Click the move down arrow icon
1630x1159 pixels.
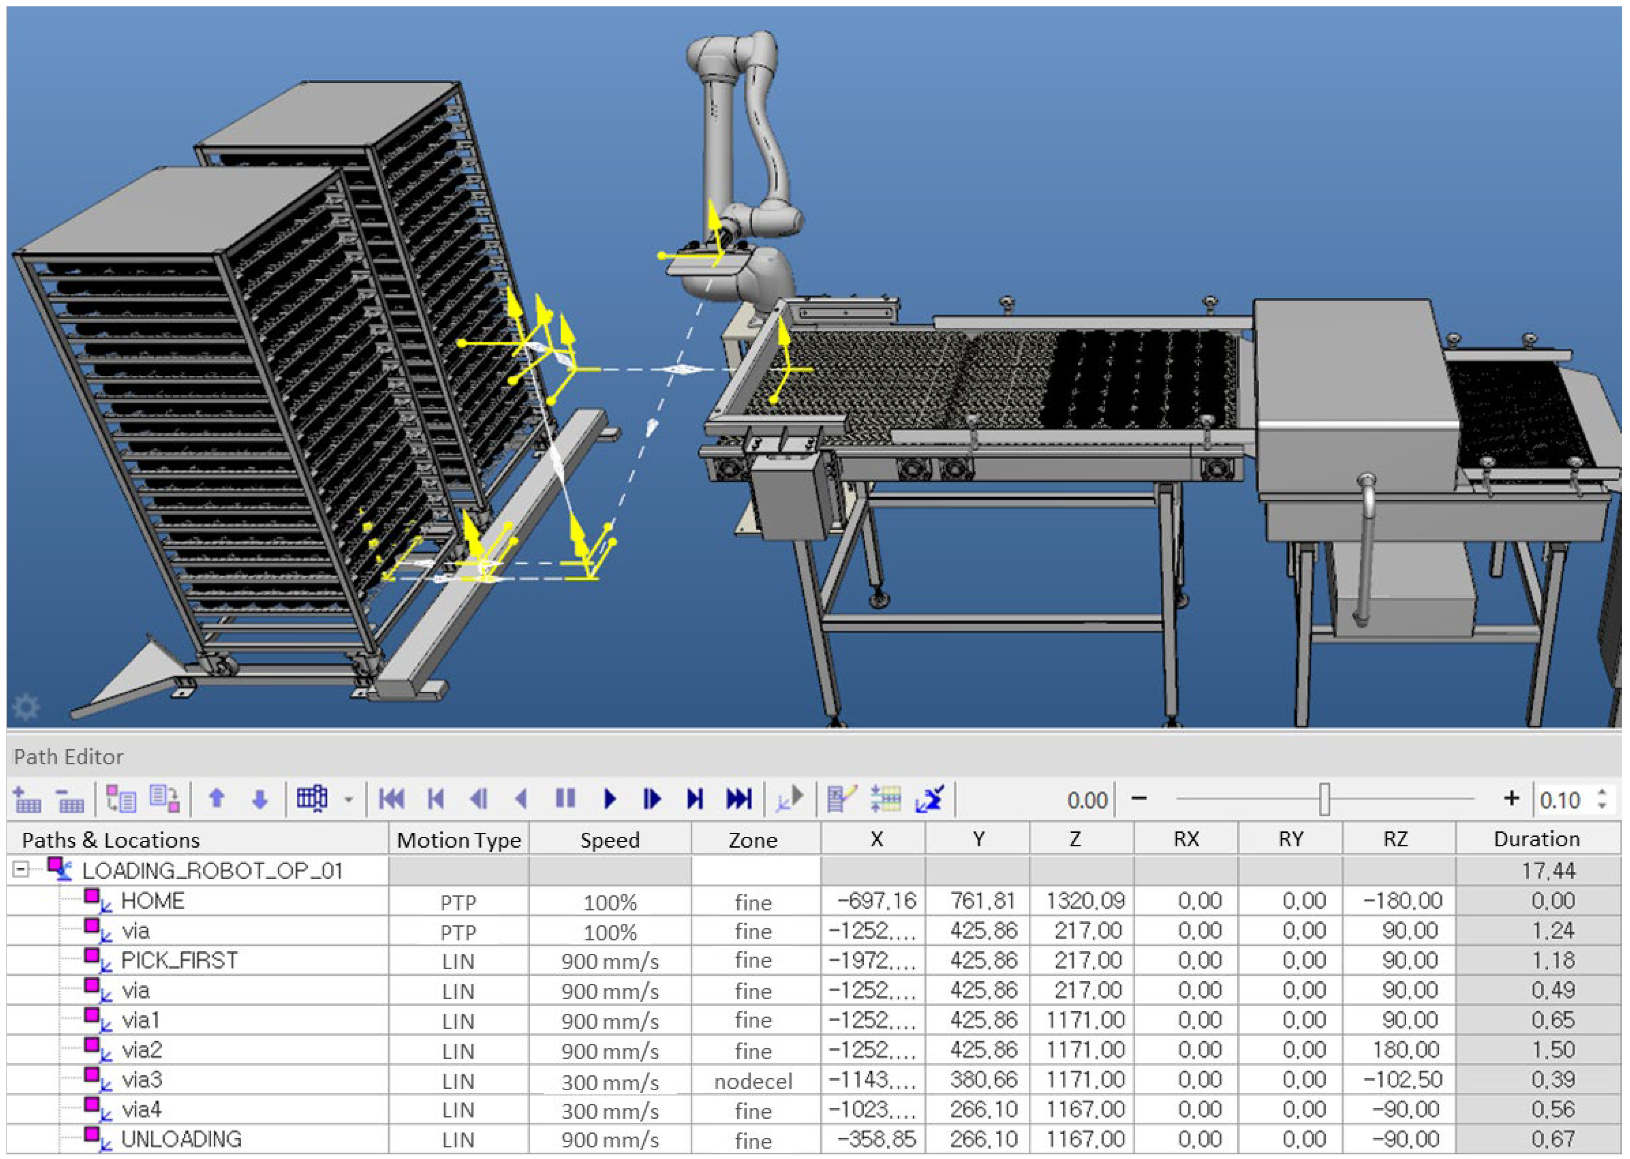(260, 799)
